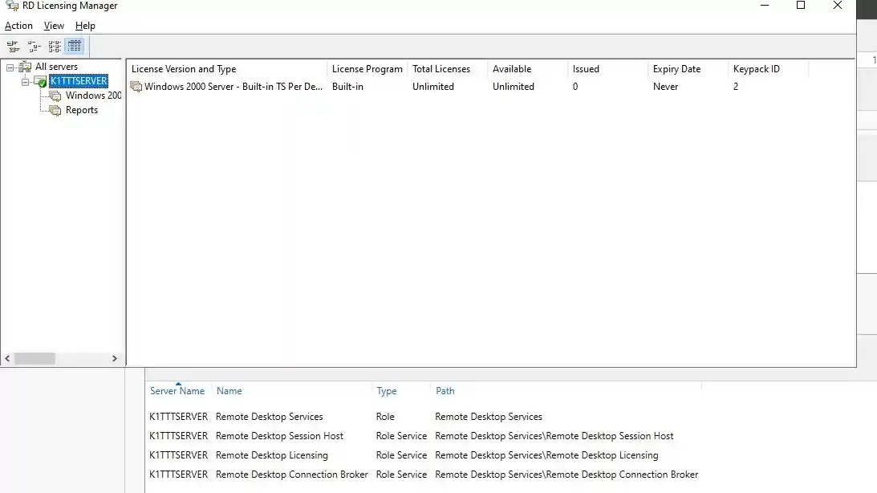The height and width of the screenshot is (493, 877).
Task: Select K1TTTSERVER in the tree
Action: 79,81
